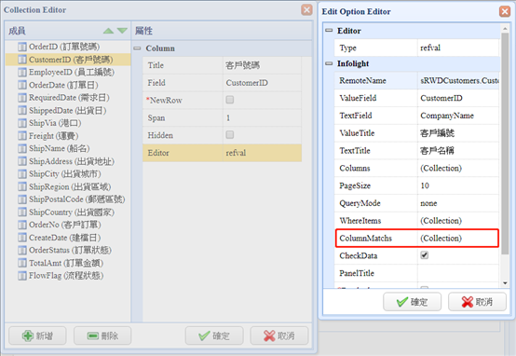Cancel Edit Option Editor with 取消

click(477, 302)
